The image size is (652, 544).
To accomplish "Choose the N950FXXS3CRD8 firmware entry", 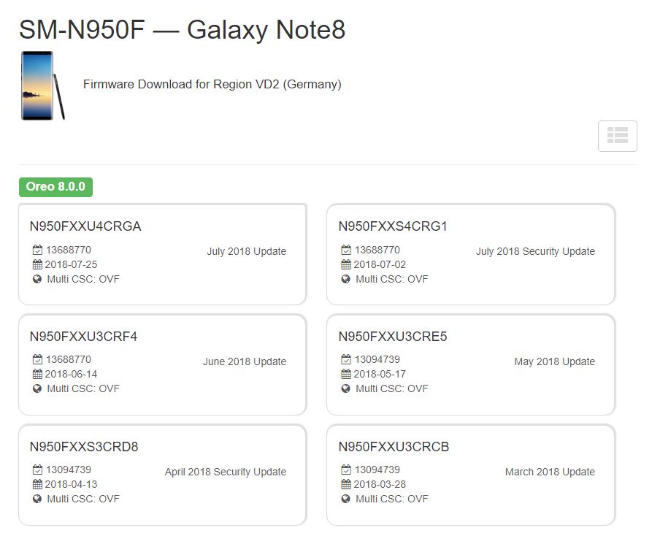I will 84,447.
